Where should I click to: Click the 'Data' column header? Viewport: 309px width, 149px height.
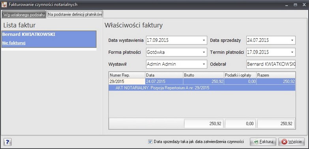pos(164,75)
